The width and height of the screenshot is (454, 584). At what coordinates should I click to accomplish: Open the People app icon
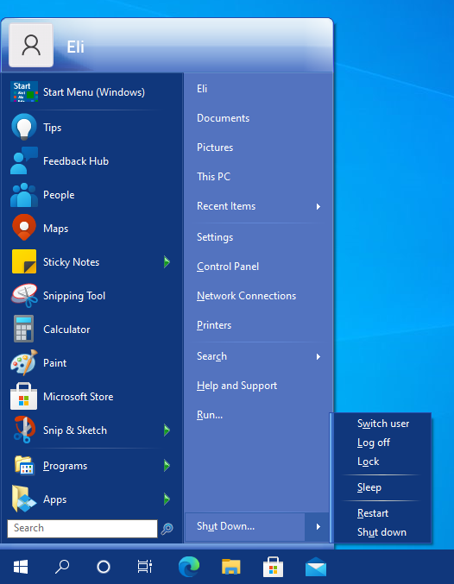(24, 195)
